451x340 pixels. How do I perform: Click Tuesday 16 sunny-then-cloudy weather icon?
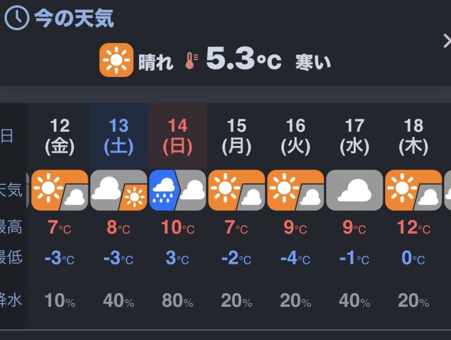tap(295, 189)
